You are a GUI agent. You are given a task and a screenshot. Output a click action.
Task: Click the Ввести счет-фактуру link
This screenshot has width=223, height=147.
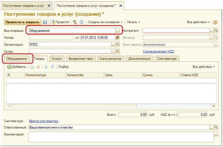coord(44,121)
